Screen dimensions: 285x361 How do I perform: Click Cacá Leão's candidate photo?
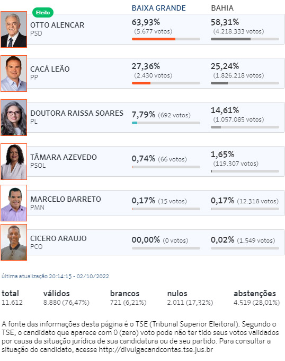[x=14, y=73]
